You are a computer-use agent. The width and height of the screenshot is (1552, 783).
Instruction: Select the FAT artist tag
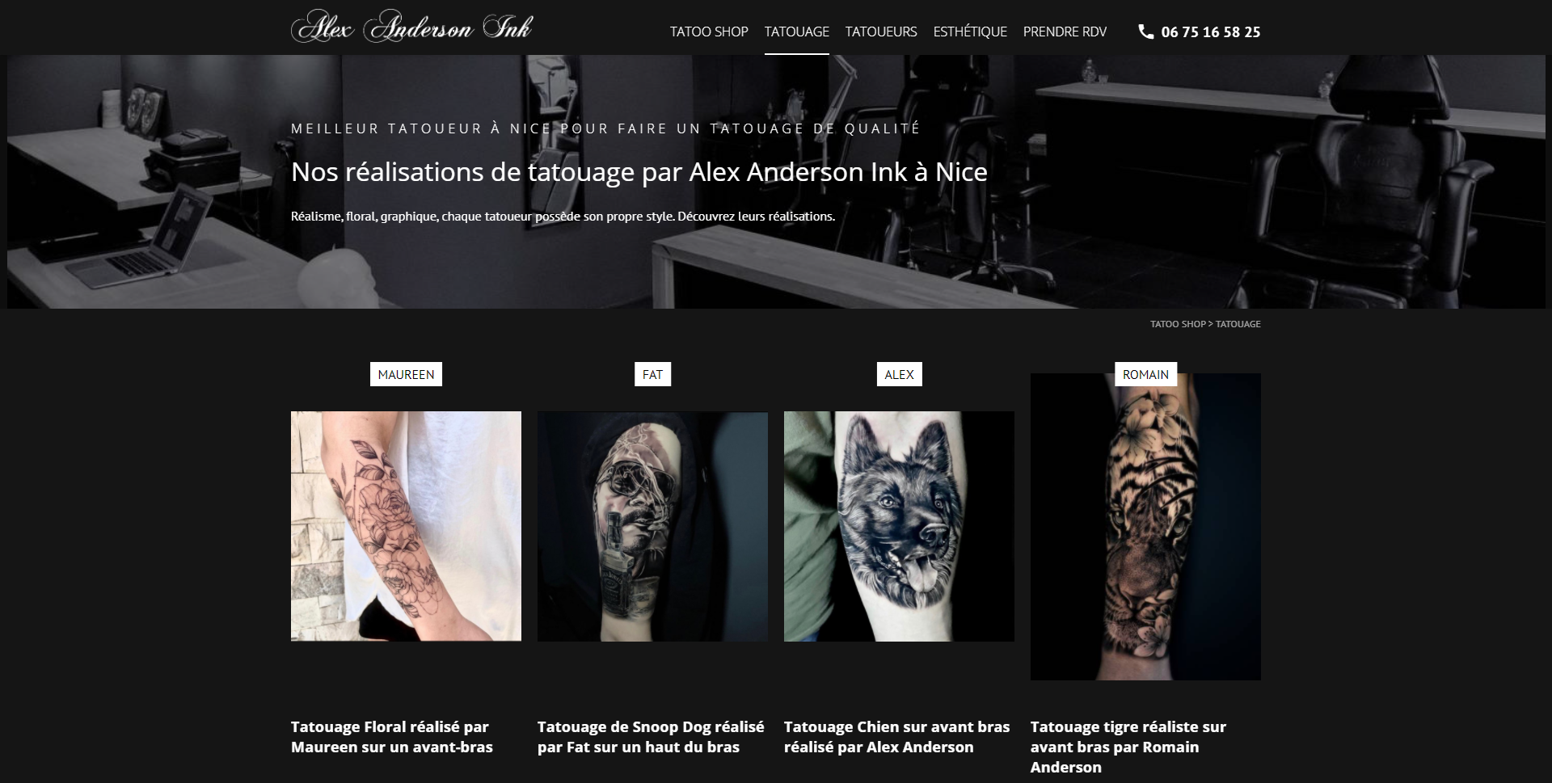652,374
